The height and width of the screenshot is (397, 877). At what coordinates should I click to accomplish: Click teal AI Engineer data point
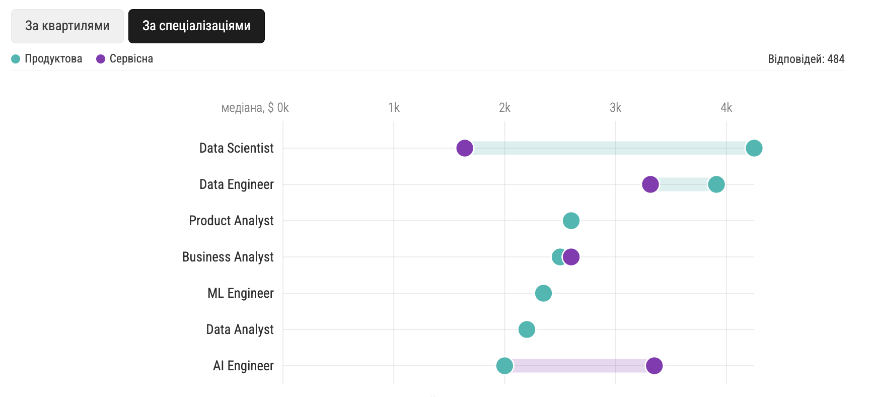(504, 366)
